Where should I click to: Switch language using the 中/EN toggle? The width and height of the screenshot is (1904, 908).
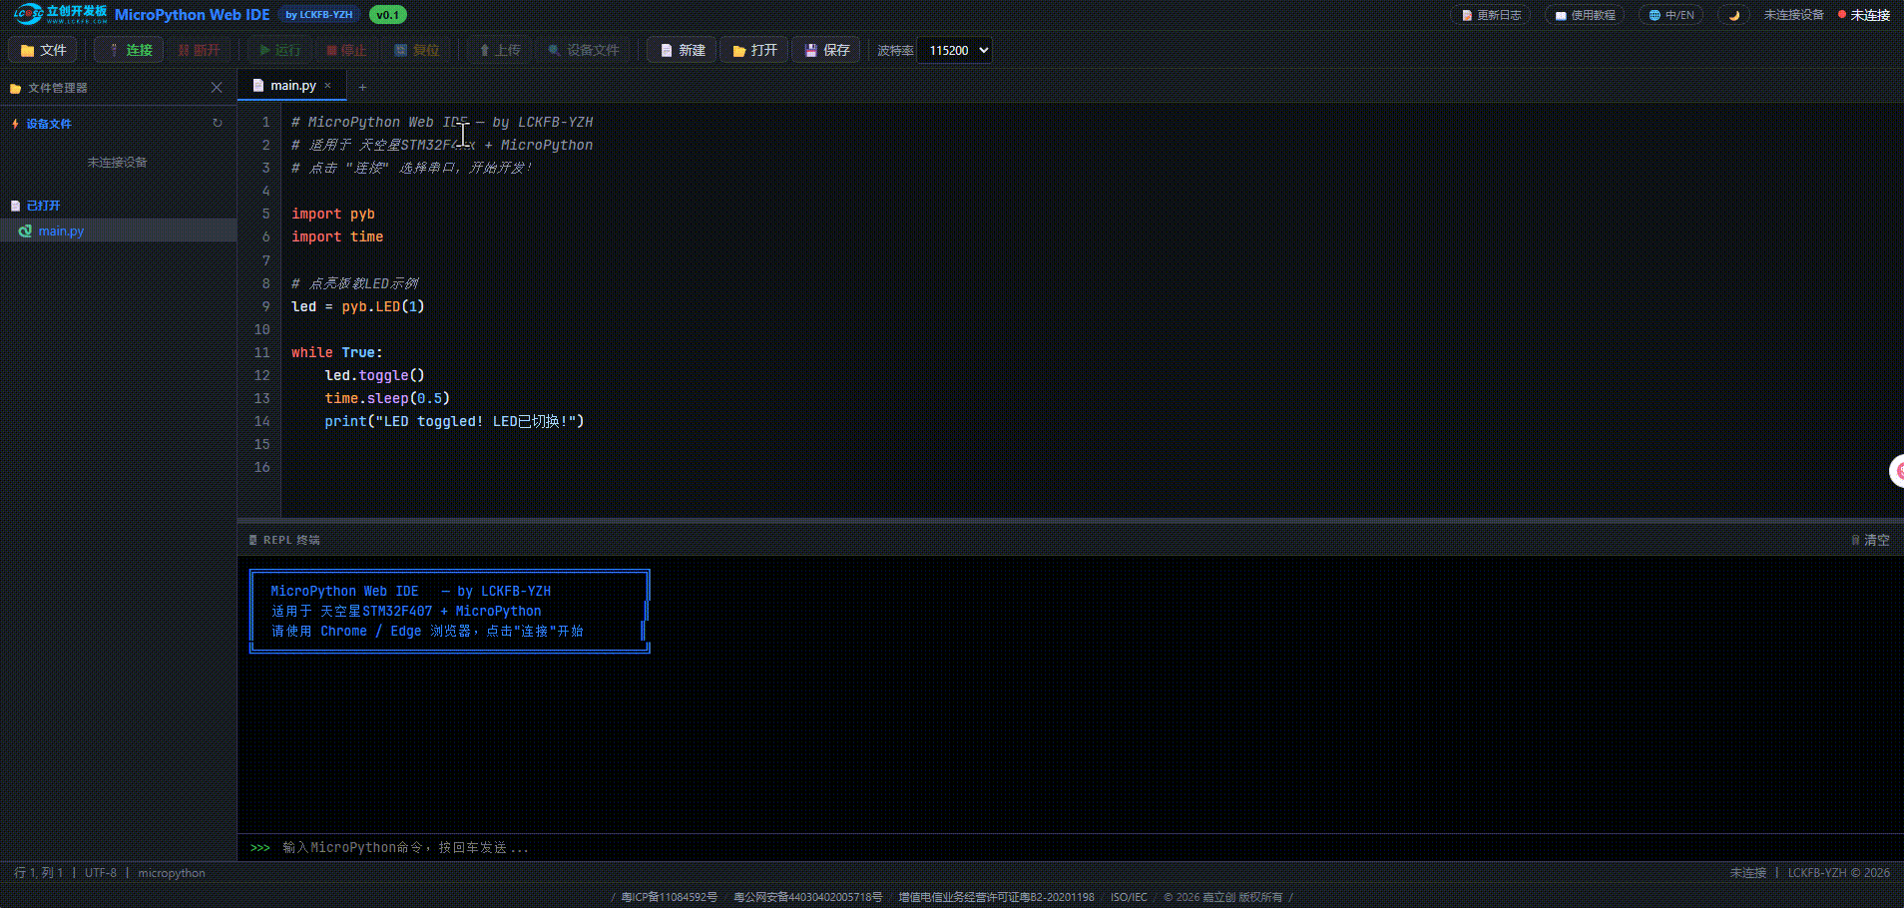1671,15
